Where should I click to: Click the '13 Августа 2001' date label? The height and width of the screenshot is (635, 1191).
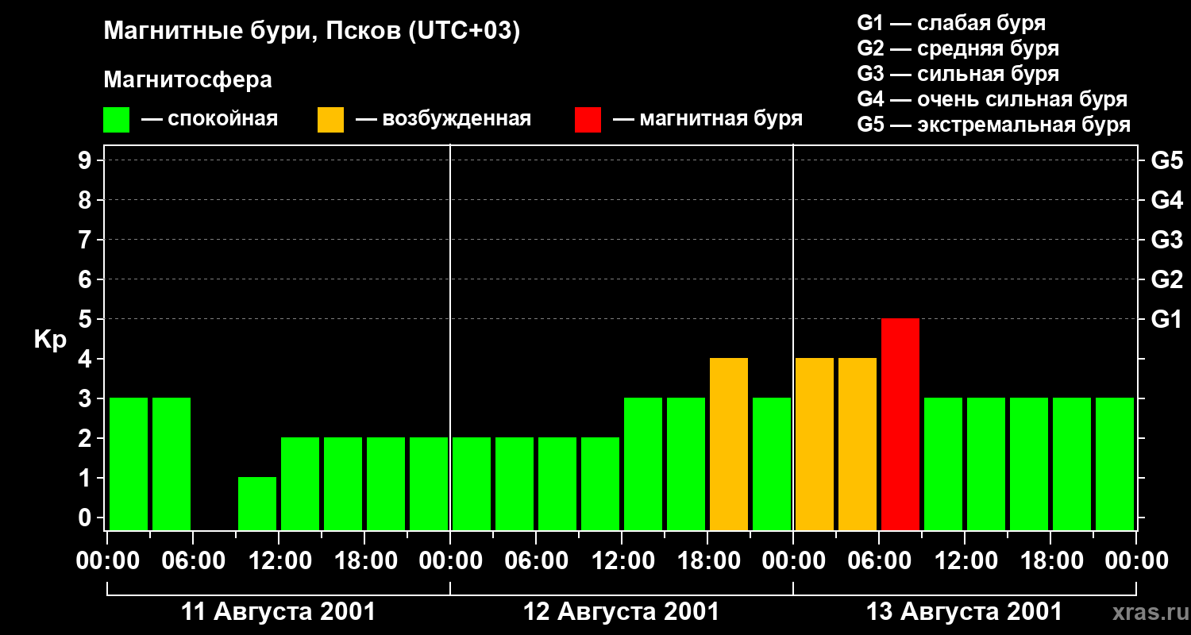(x=965, y=612)
